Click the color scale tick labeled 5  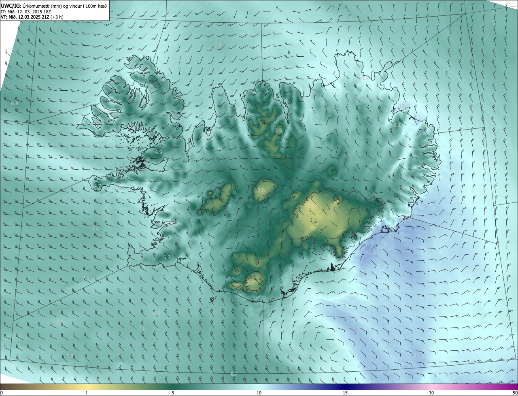173,393
